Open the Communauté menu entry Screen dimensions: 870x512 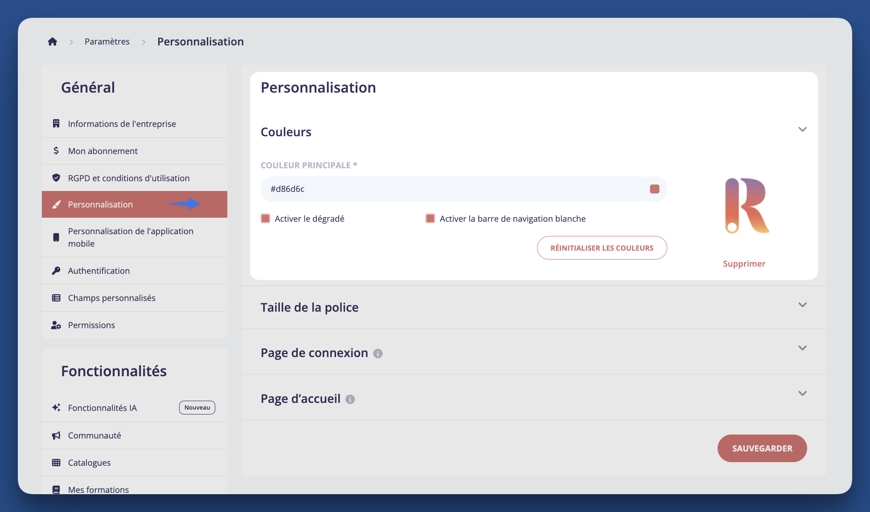[135, 435]
